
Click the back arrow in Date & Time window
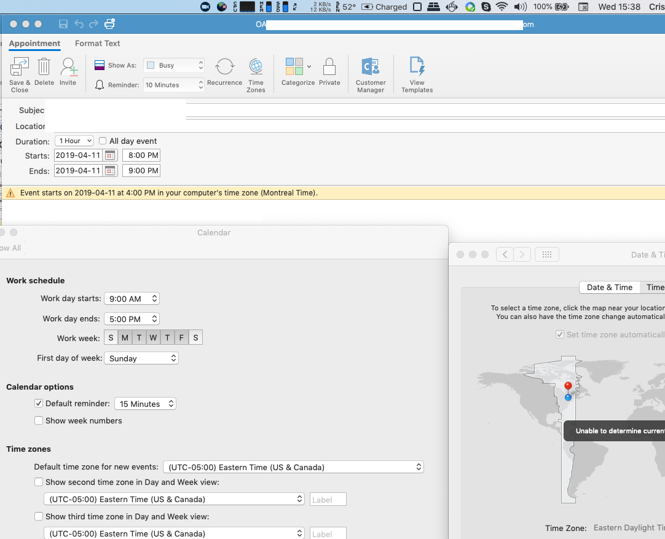[x=505, y=254]
